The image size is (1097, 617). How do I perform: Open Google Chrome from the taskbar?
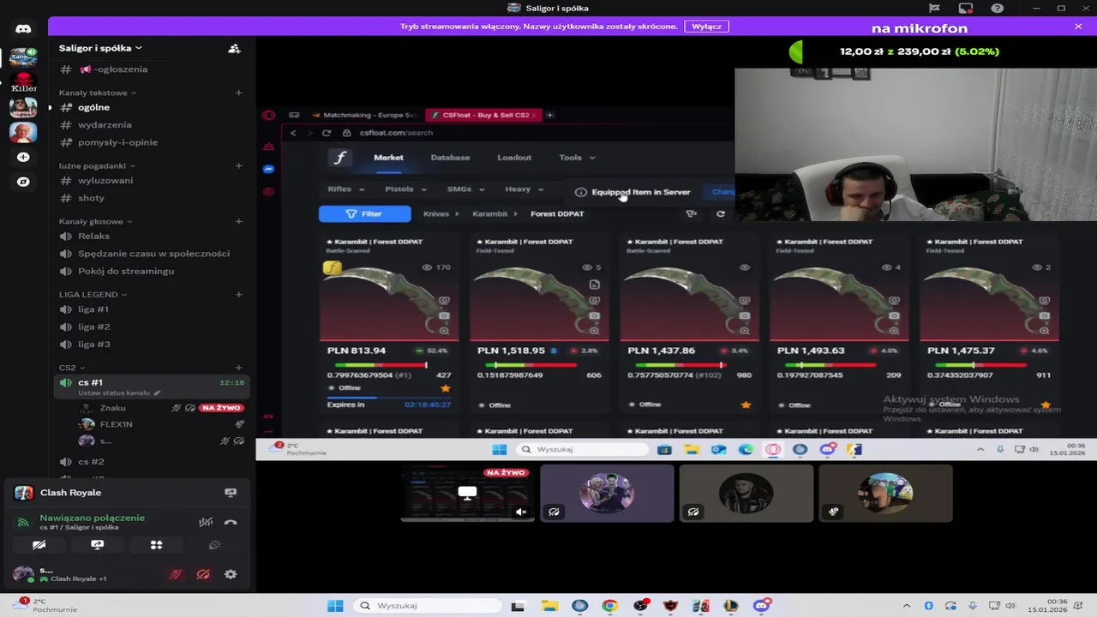609,606
